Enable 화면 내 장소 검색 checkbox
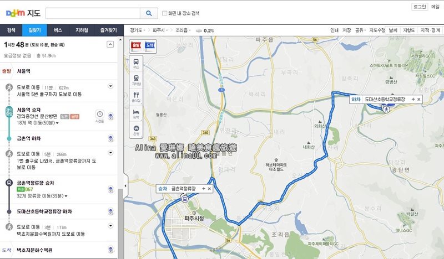The height and width of the screenshot is (259, 444). click(164, 13)
